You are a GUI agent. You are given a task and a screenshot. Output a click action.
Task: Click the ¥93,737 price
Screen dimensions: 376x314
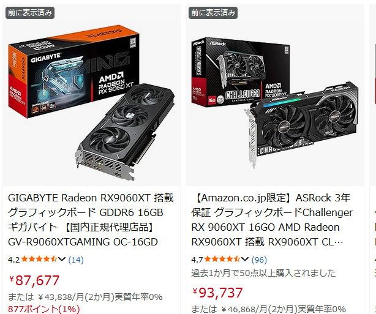coord(217,293)
